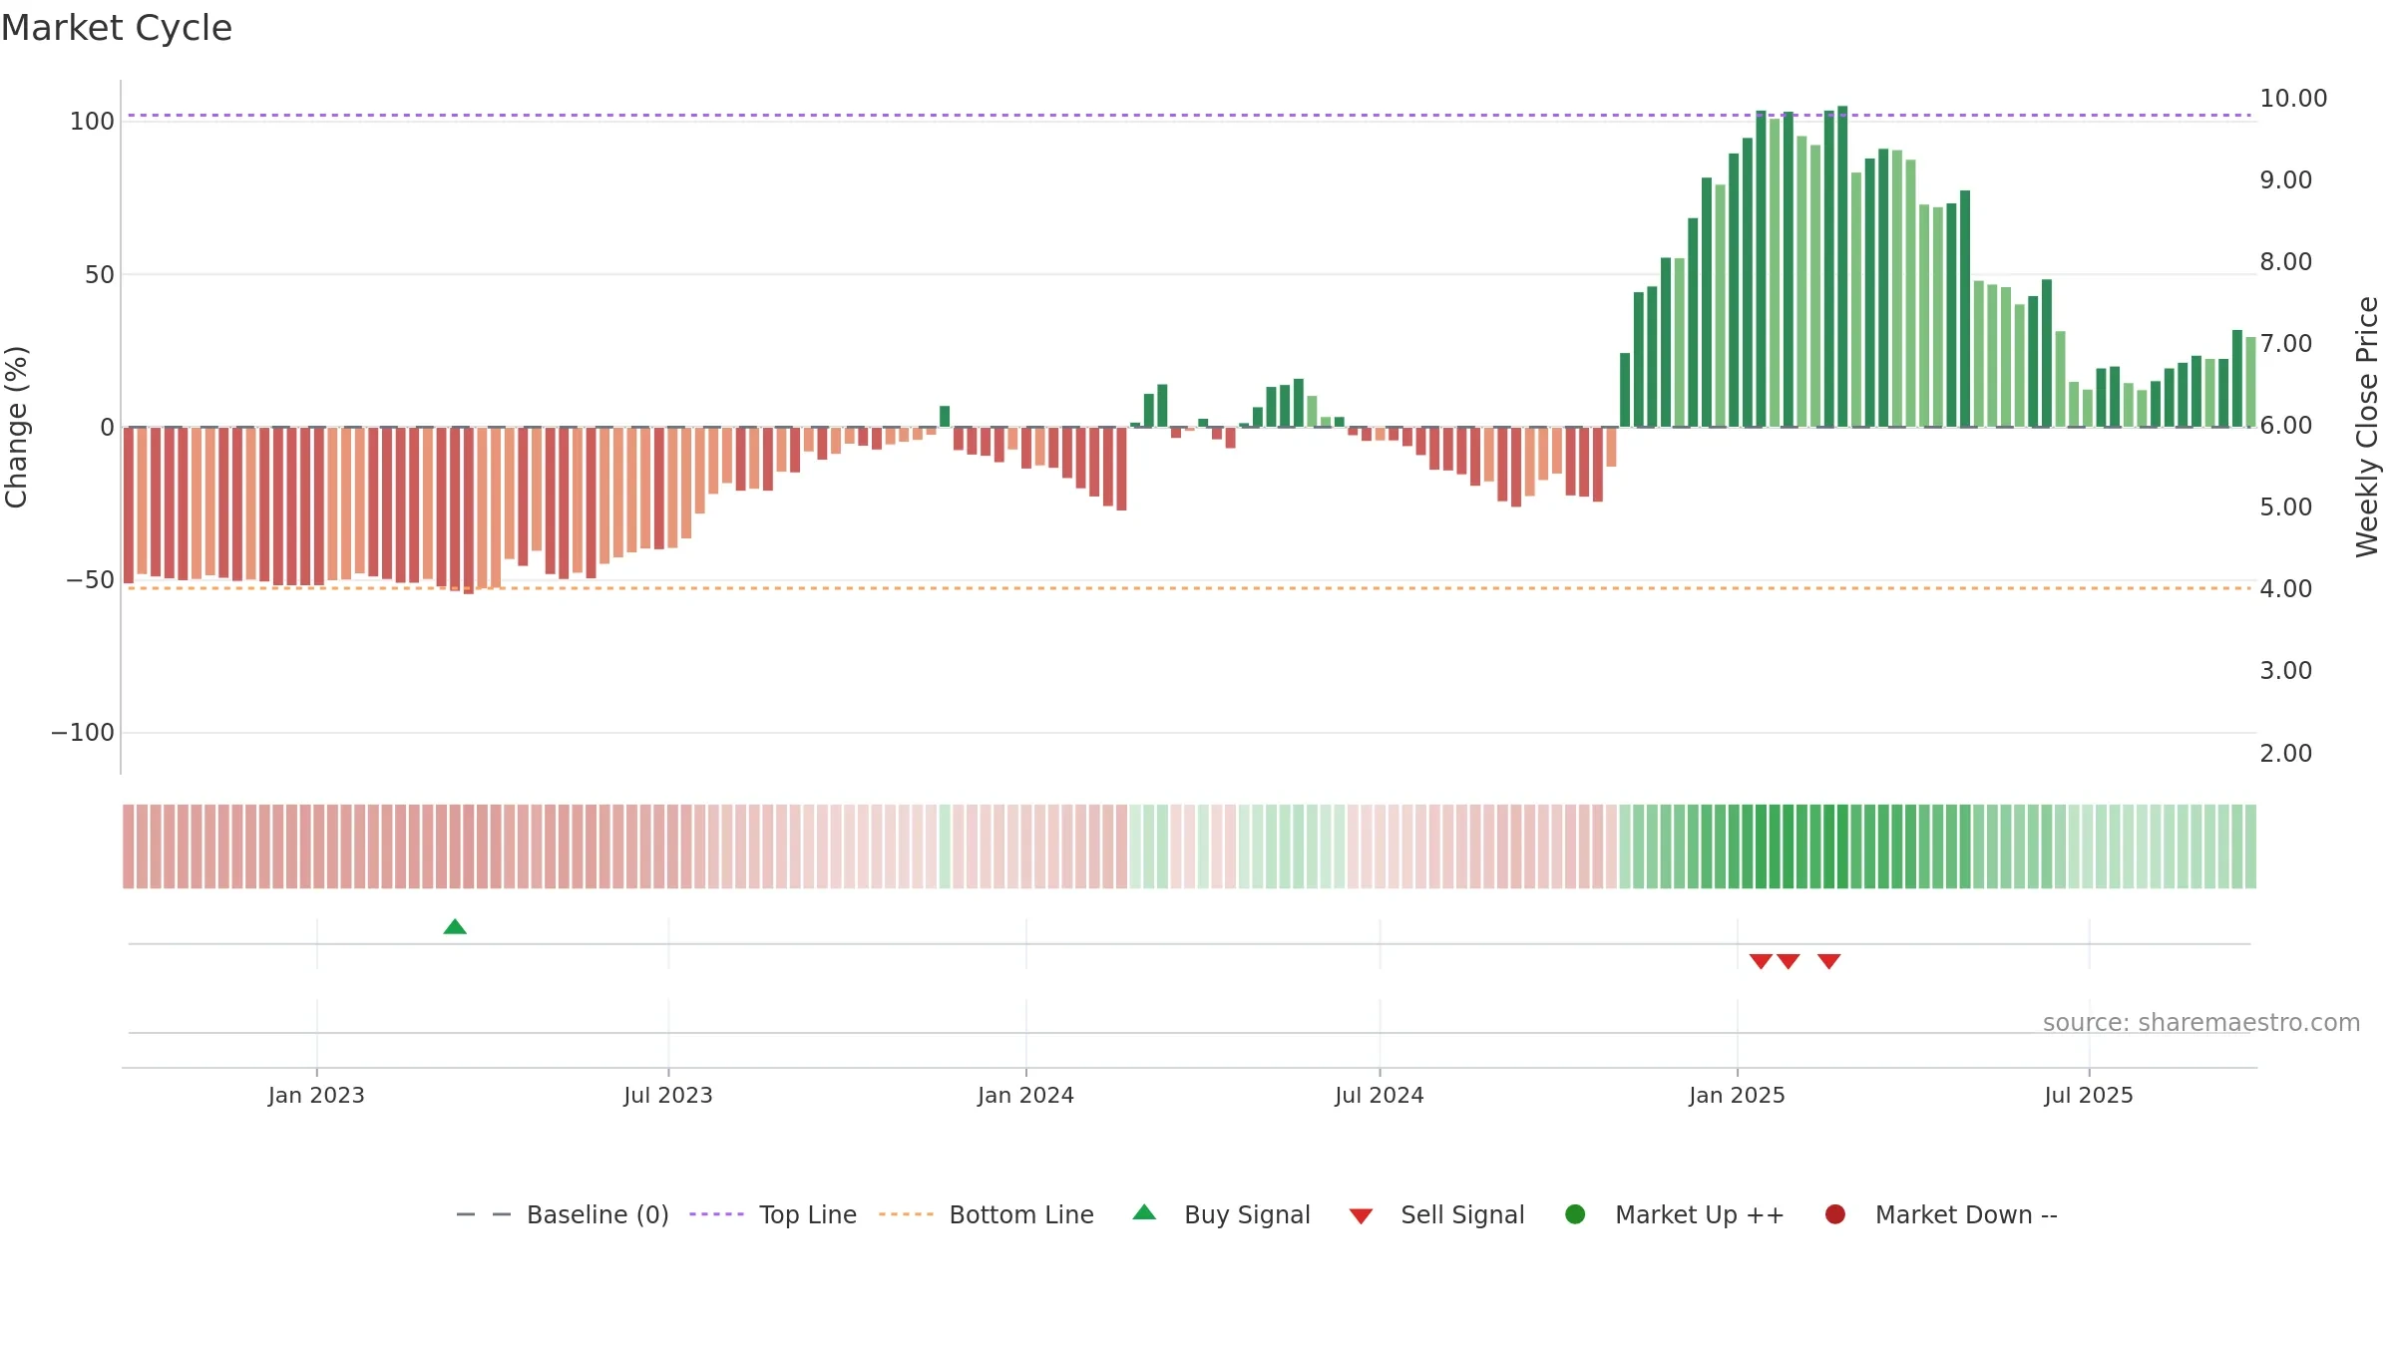Click the Market Cycle chart title
2394x1346 pixels.
[x=117, y=28]
